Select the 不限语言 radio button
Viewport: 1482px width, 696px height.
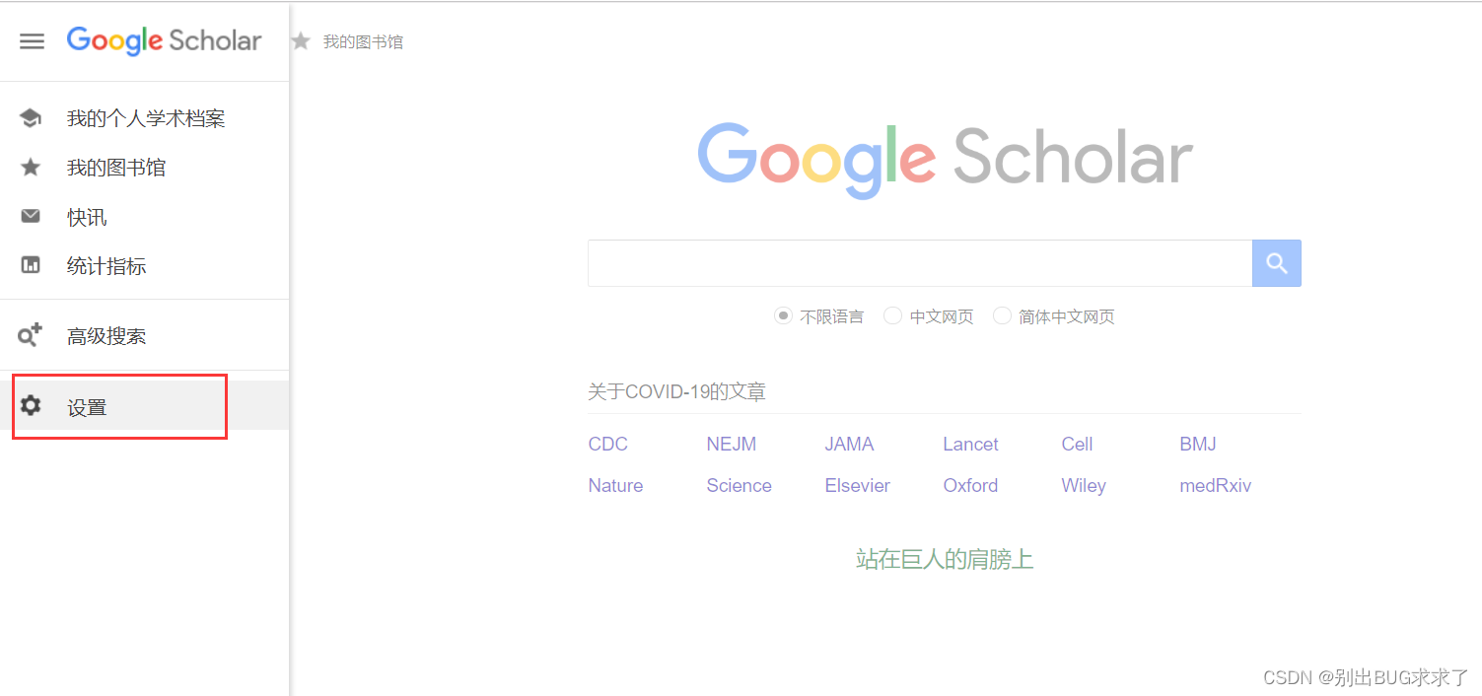click(x=783, y=315)
